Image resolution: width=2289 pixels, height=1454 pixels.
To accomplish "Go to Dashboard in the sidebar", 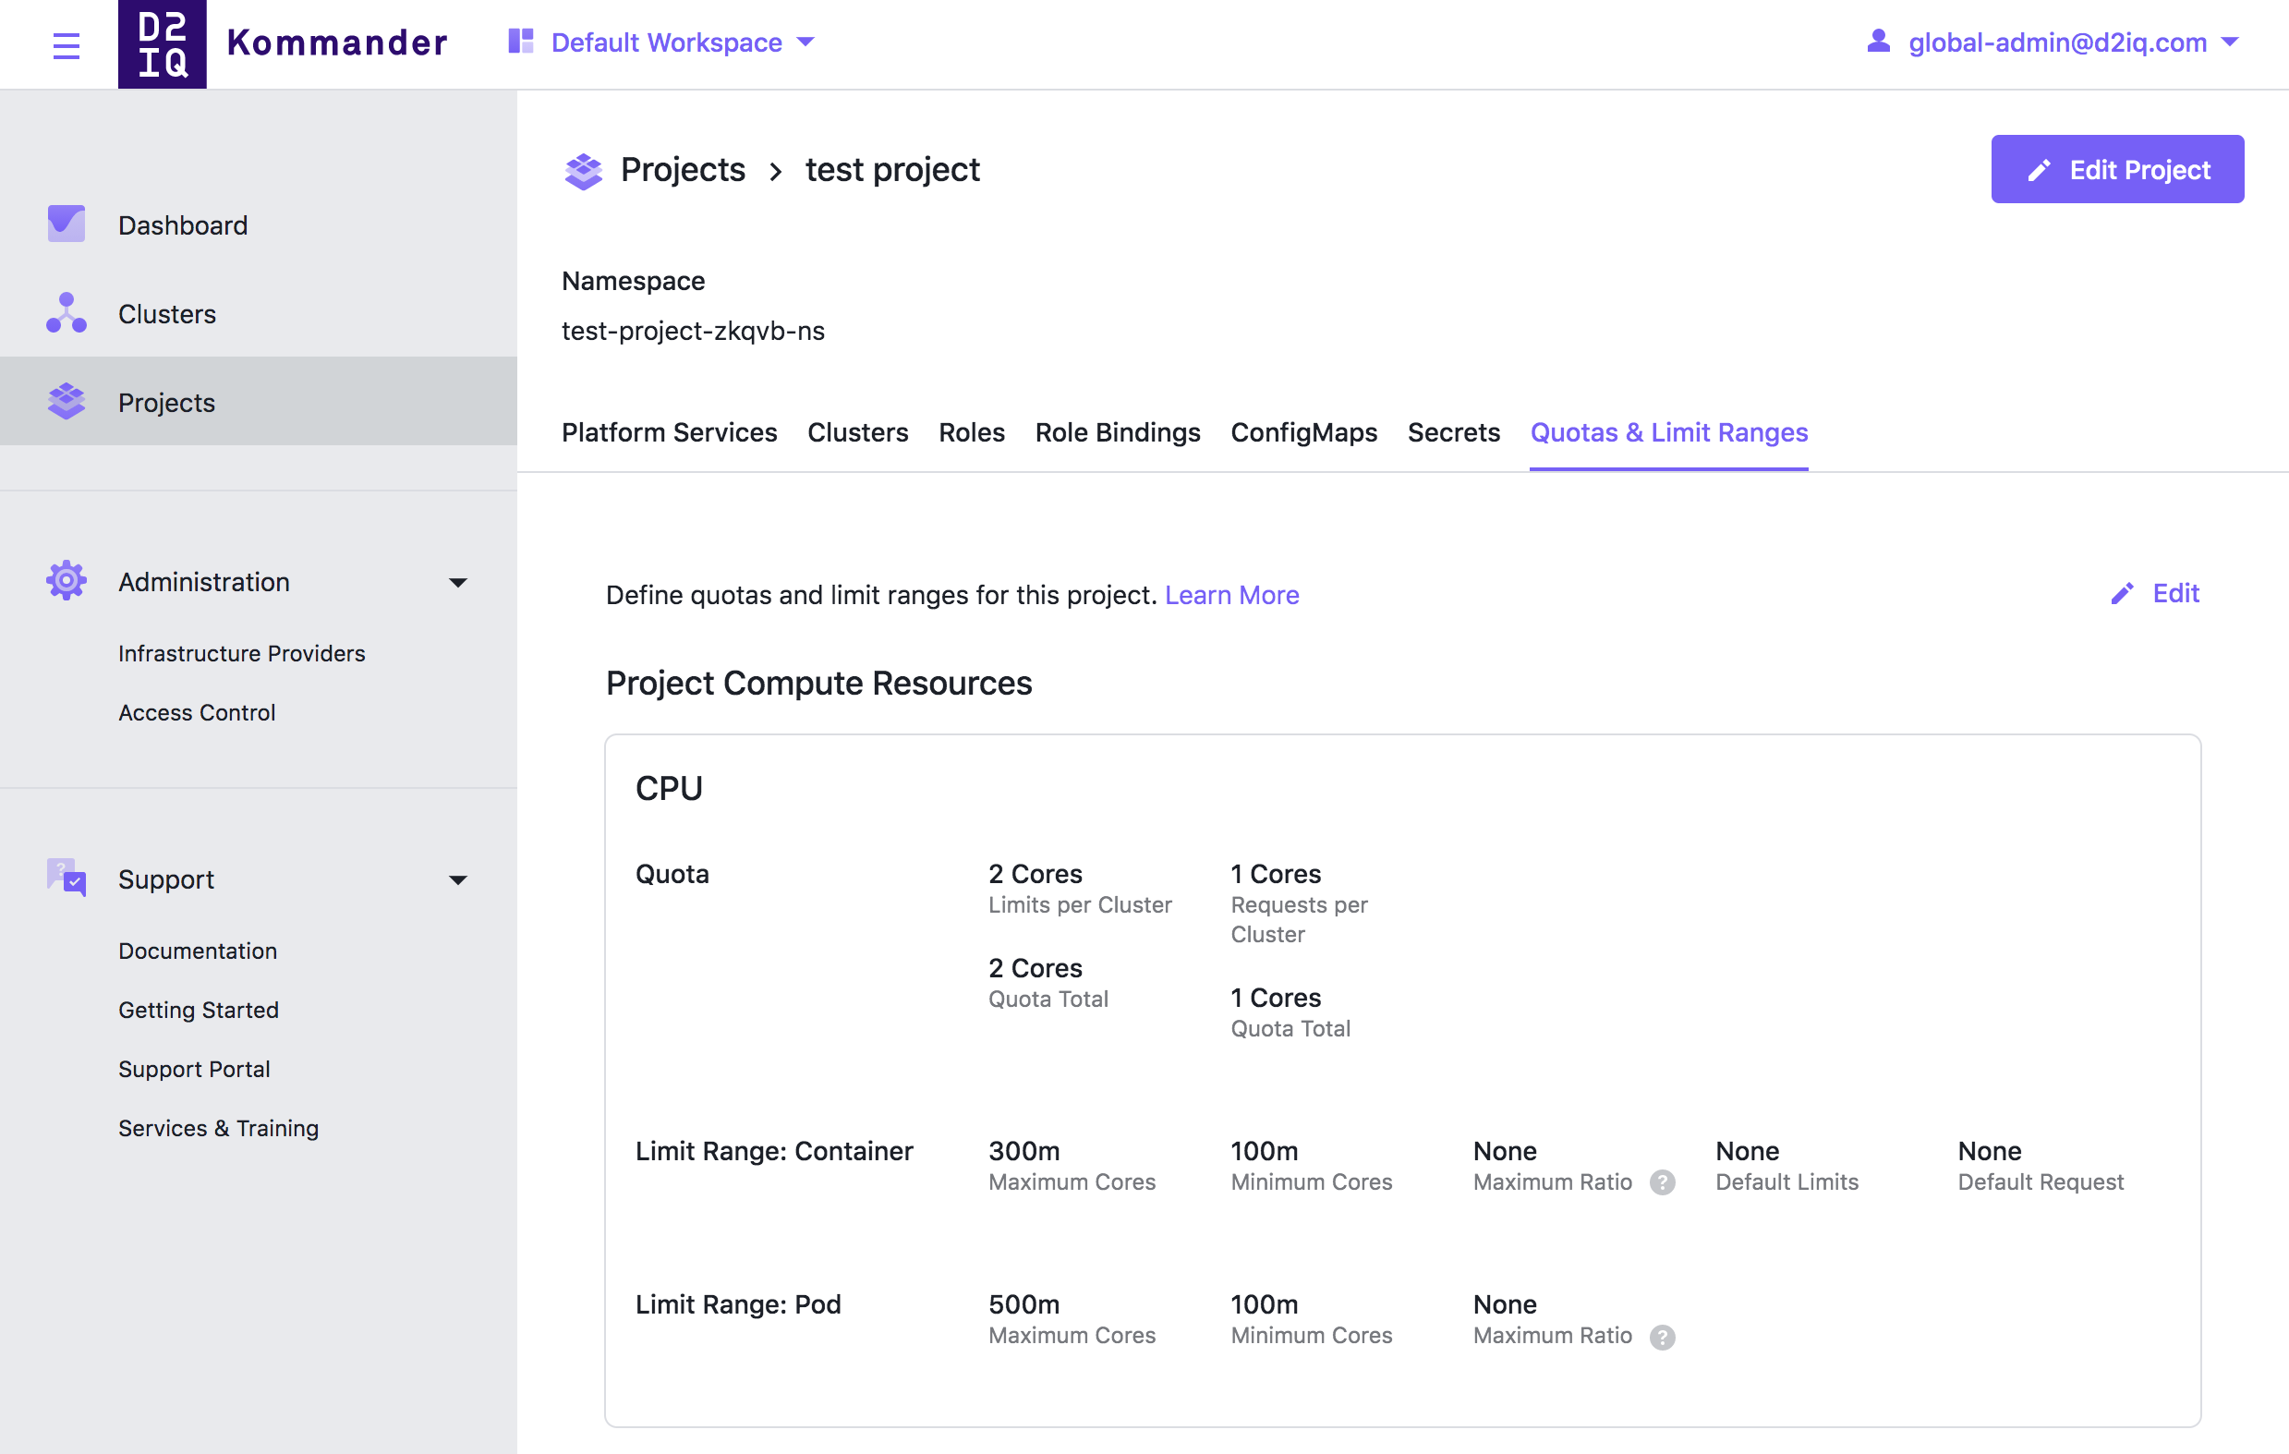I will [259, 225].
